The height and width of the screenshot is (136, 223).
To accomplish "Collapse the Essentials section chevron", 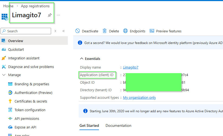I will pyautogui.click(x=82, y=59).
